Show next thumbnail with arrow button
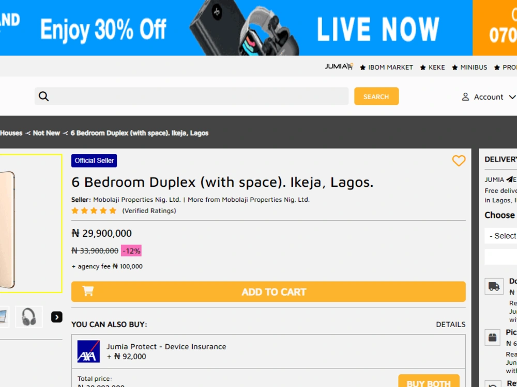 point(57,317)
